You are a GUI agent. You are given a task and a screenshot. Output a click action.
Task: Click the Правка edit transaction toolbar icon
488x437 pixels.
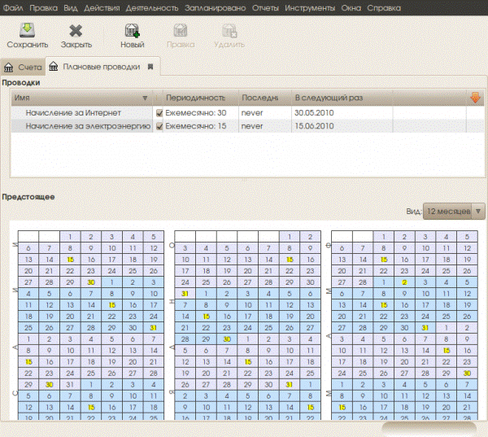click(x=181, y=31)
